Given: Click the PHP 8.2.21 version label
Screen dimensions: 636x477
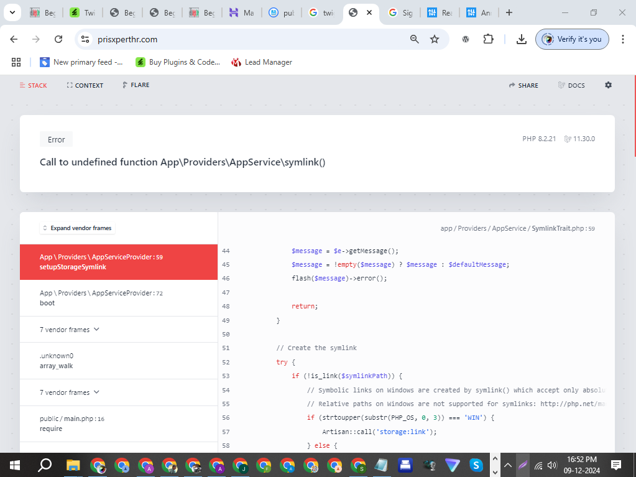Looking at the screenshot, I should (x=538, y=139).
